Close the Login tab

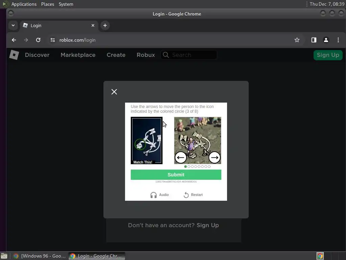(93, 25)
